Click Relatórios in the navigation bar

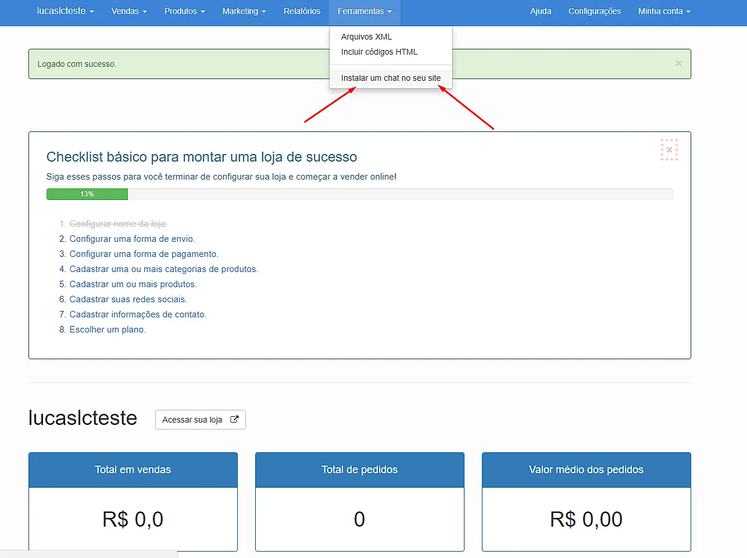coord(302,11)
